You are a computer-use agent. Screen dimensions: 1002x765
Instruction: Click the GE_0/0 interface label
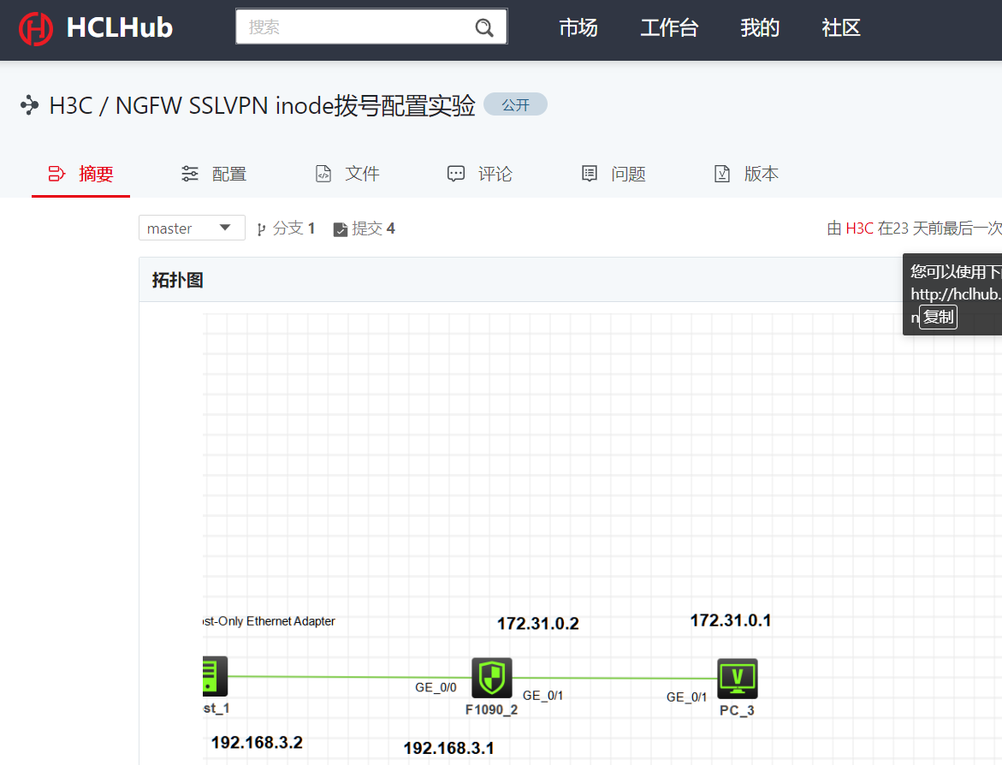click(x=436, y=688)
